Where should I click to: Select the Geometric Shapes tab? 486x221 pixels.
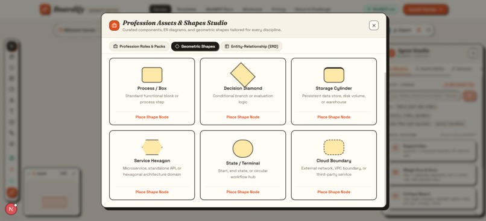[x=195, y=46]
